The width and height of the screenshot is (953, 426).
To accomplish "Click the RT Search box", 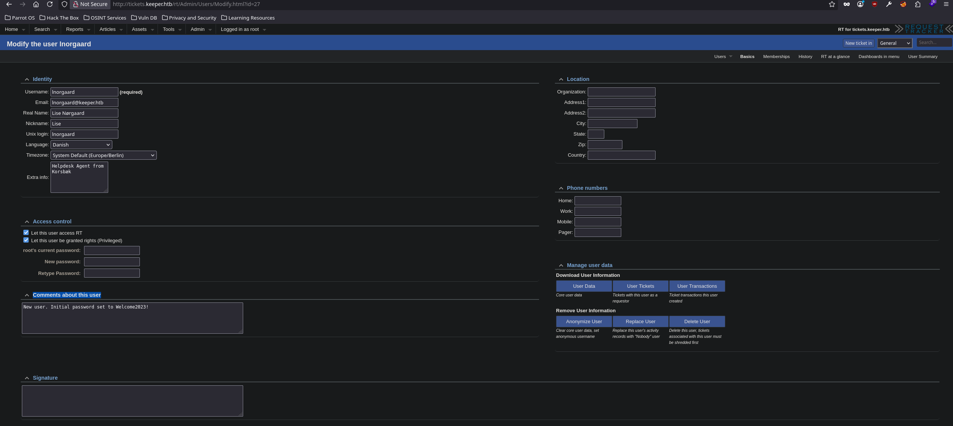I will click(x=934, y=43).
